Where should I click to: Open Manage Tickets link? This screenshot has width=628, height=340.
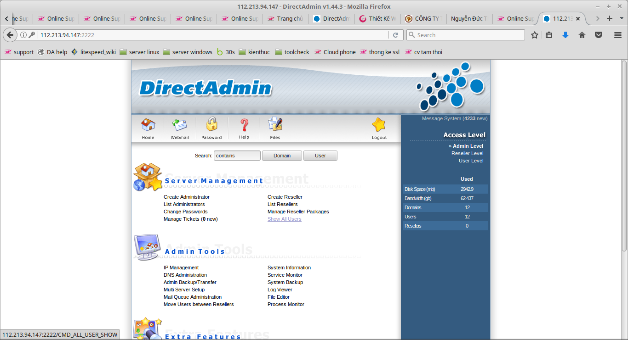(x=191, y=219)
